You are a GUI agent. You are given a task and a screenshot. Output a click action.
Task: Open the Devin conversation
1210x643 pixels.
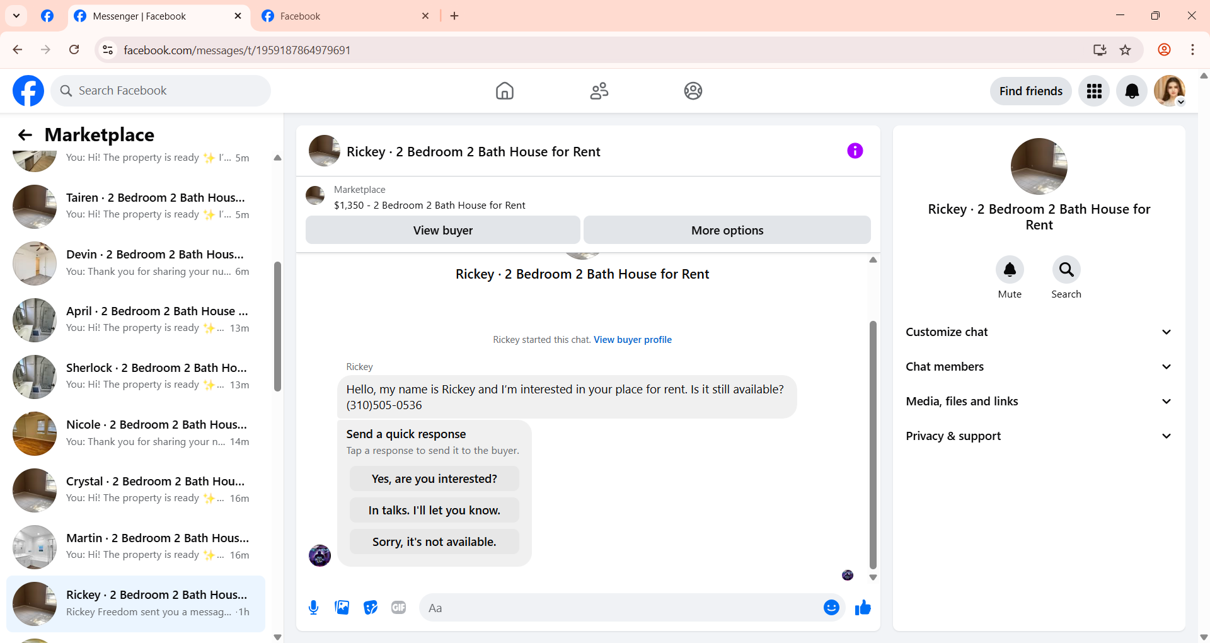135,264
